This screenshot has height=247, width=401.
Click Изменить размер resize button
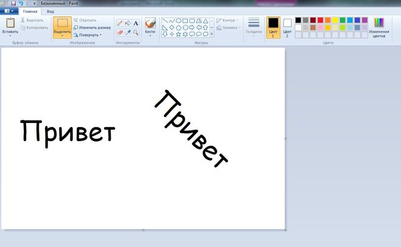coord(92,27)
